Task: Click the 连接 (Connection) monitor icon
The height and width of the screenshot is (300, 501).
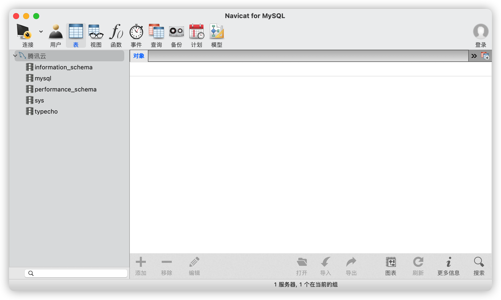Action: pos(24,32)
